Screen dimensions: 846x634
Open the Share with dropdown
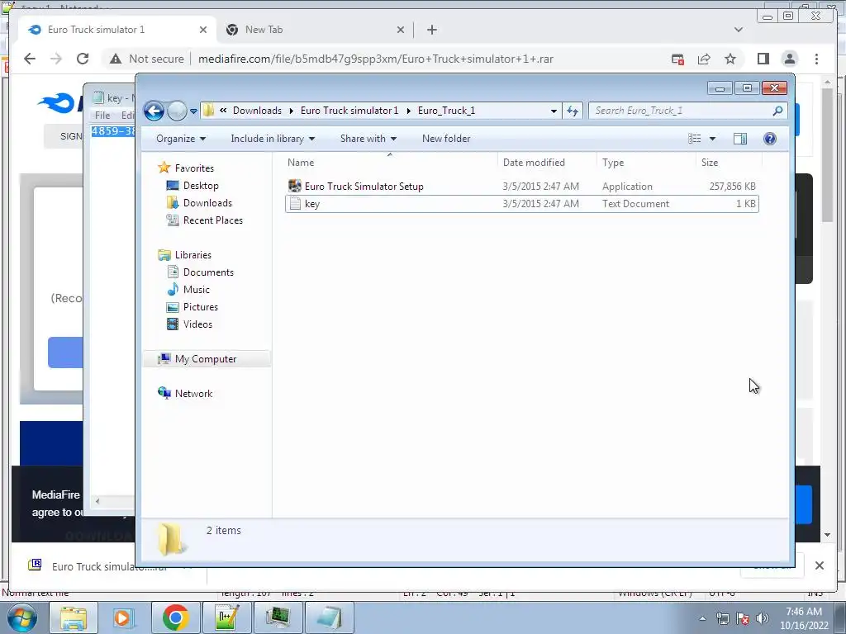pos(368,139)
